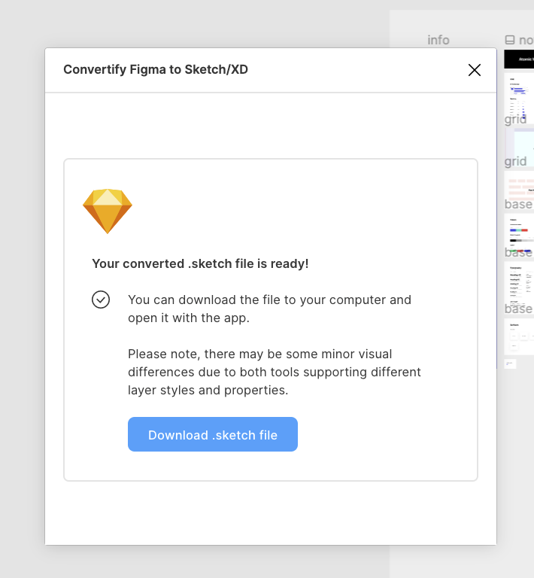Select the 'file is ready' heading text
Screen dimensions: 534x578
[200, 264]
